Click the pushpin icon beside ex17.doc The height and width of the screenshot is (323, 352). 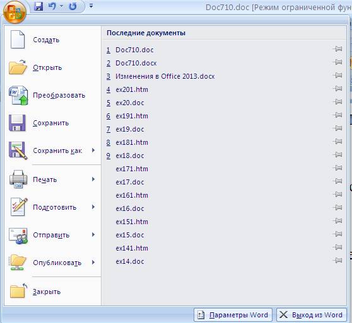pos(337,181)
